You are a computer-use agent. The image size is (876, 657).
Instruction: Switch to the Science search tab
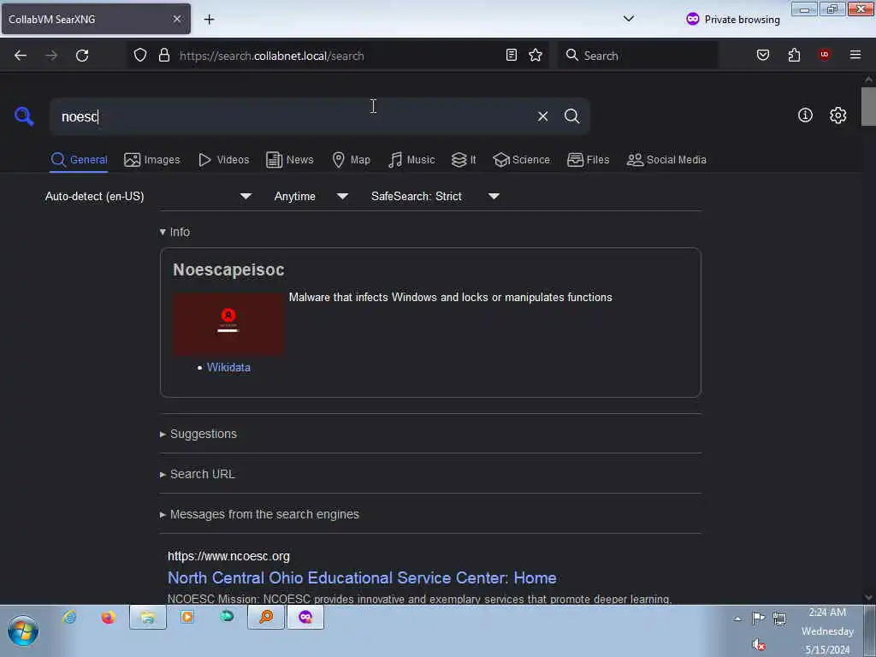tap(521, 160)
